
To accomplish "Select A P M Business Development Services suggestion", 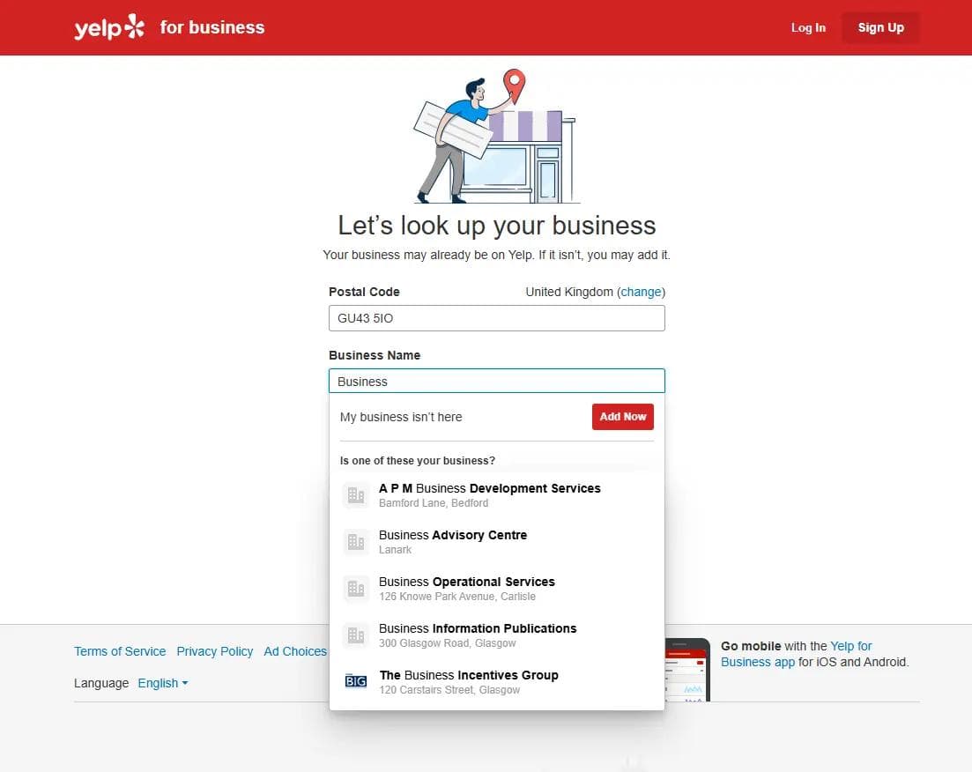I will [496, 495].
